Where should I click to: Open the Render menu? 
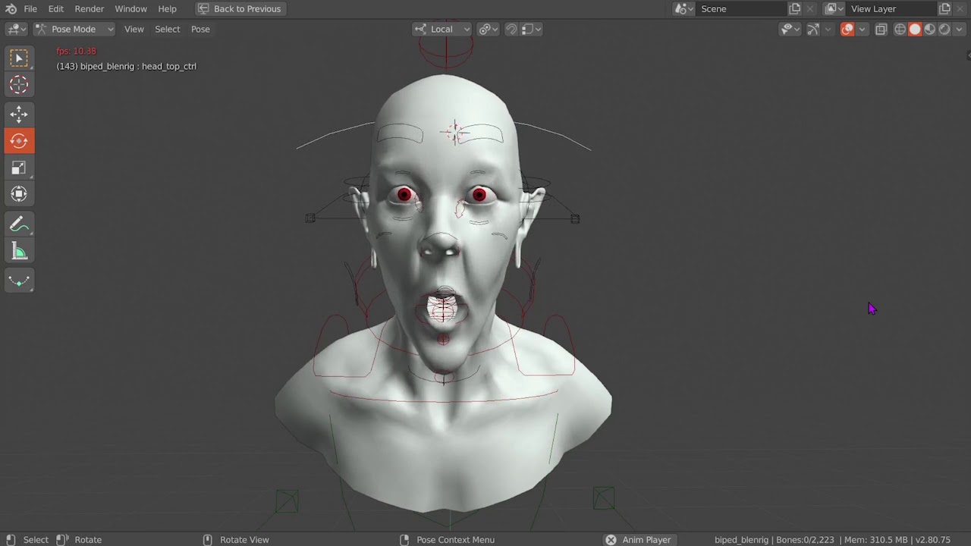pos(90,9)
